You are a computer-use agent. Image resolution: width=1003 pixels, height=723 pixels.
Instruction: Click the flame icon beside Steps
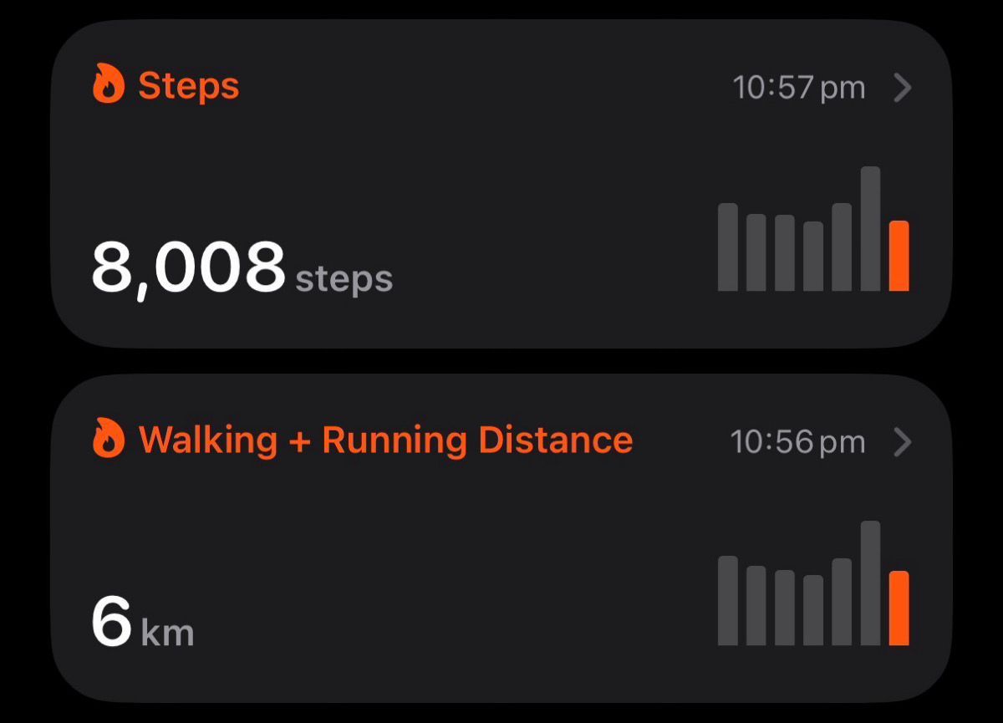coord(109,85)
